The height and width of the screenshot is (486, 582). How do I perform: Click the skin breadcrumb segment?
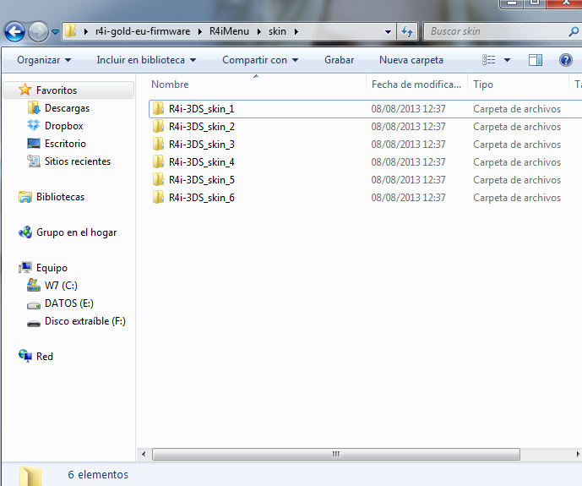[x=277, y=31]
